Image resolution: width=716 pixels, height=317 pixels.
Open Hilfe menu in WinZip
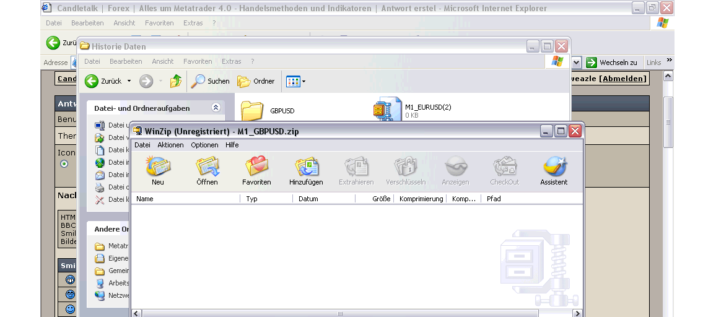(232, 145)
